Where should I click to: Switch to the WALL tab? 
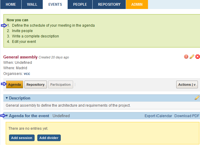32,4
